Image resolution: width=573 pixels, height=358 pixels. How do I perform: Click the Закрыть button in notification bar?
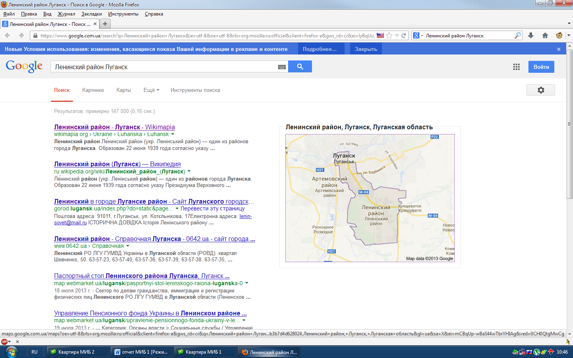(x=366, y=49)
